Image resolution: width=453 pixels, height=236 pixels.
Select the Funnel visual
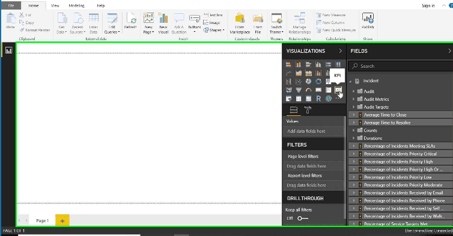tap(299, 90)
